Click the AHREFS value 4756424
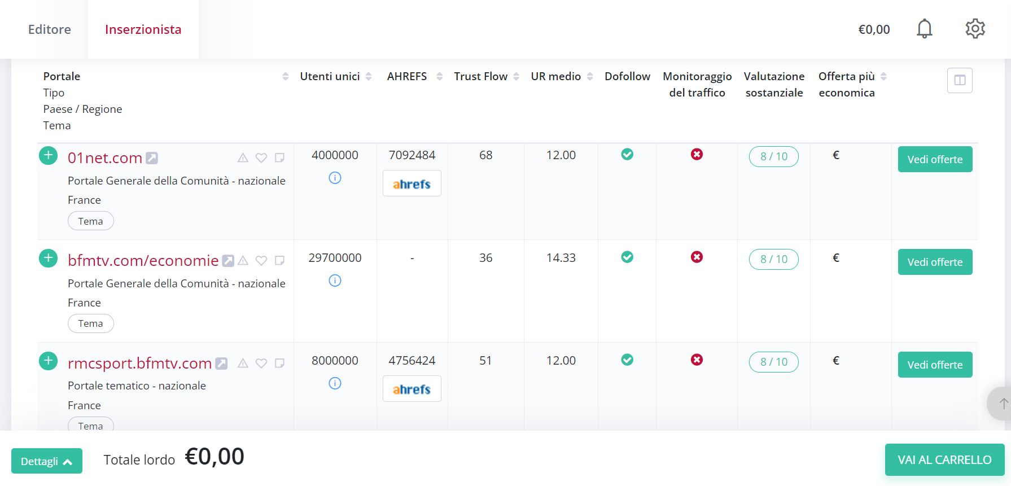Viewport: 1011px width, 486px height. pyautogui.click(x=412, y=361)
